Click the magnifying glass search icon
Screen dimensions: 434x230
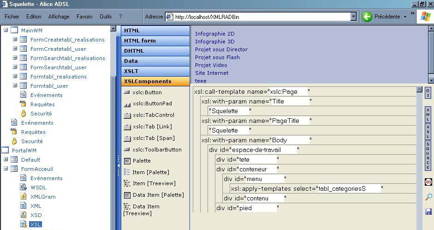428,197
